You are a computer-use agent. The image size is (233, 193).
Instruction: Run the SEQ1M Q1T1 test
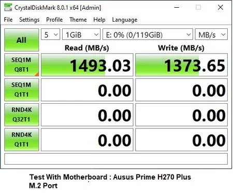point(22,90)
